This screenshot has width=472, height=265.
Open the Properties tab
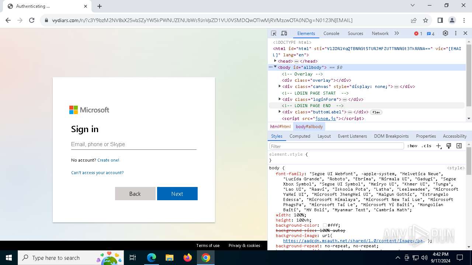coord(426,136)
